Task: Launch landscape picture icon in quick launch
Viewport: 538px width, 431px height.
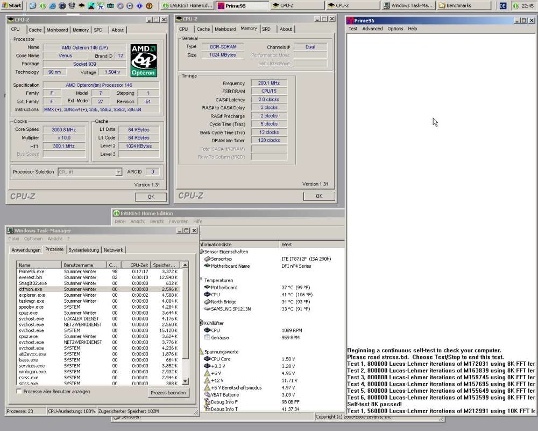Action: pyautogui.click(x=91, y=5)
